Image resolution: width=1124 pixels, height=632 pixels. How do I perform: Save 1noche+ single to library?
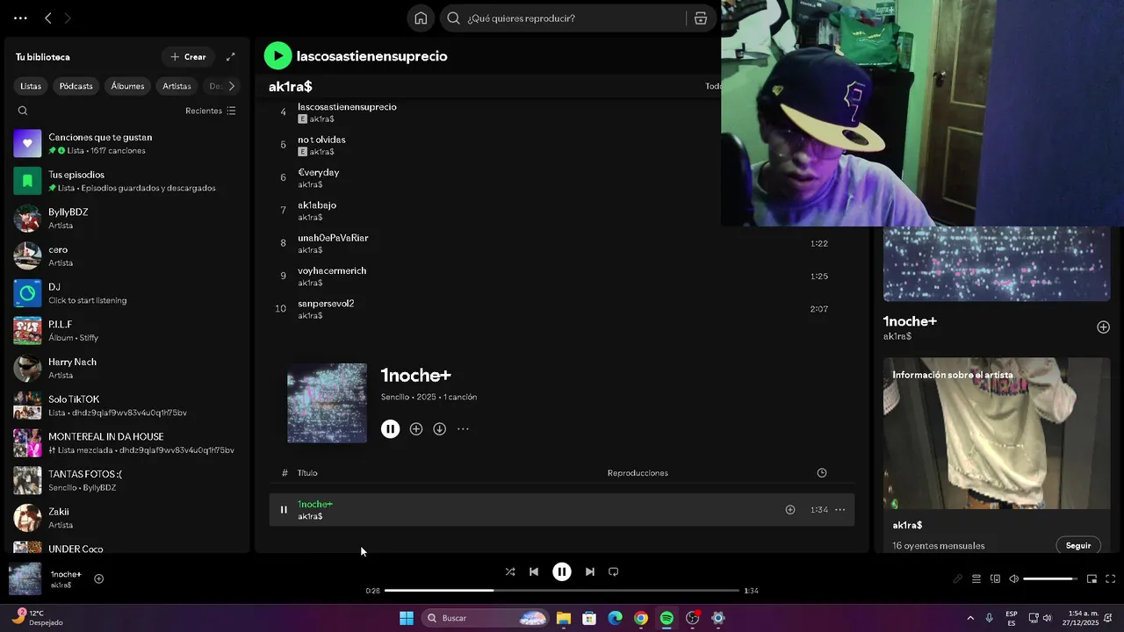coord(416,429)
